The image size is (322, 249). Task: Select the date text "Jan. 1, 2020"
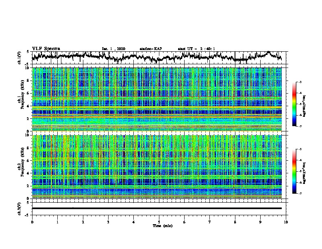113,49
